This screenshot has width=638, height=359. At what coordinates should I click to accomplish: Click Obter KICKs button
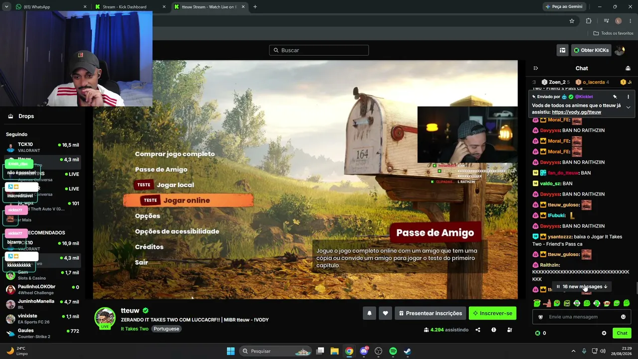point(591,50)
